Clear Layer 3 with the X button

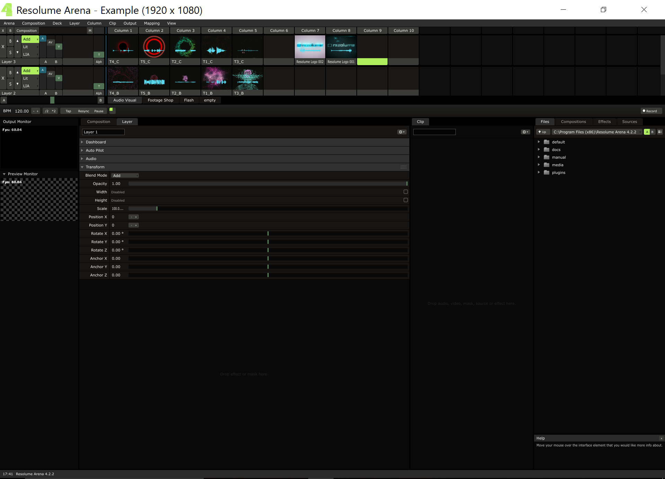[x=3, y=46]
